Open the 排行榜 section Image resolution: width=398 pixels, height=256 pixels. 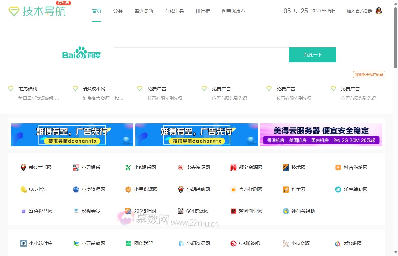click(x=203, y=11)
